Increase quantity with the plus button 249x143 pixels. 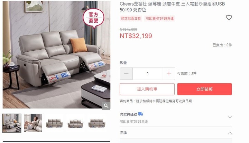[169, 73]
